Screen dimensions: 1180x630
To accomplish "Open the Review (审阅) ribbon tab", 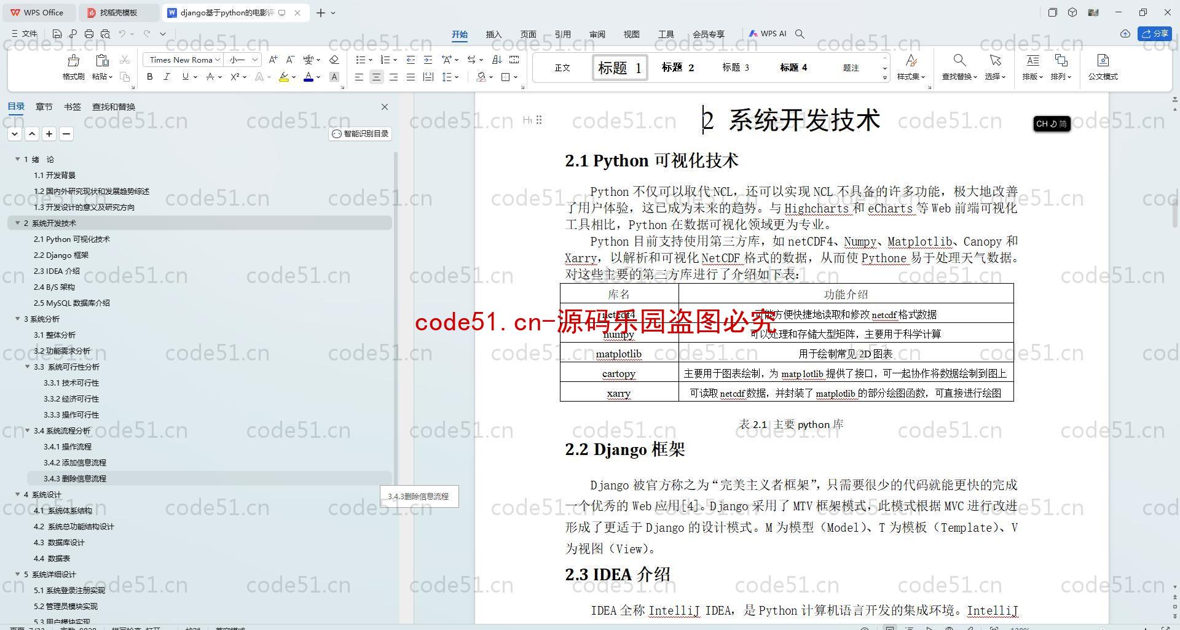I will coord(597,34).
